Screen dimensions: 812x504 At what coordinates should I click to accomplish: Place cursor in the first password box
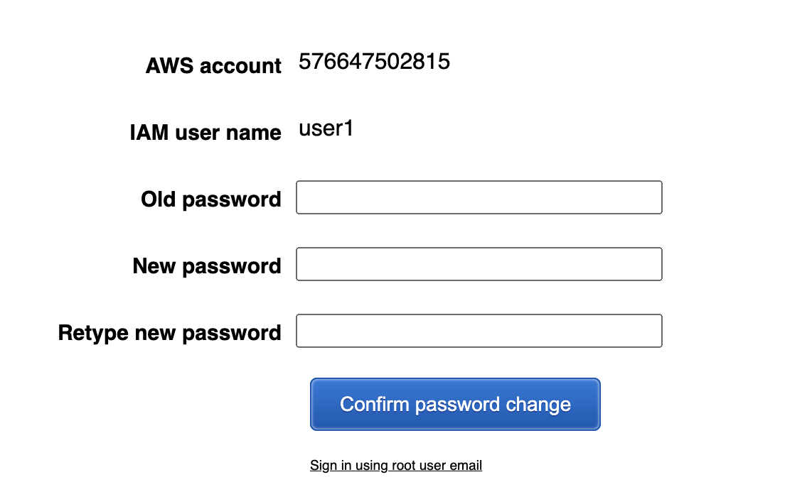(x=479, y=197)
